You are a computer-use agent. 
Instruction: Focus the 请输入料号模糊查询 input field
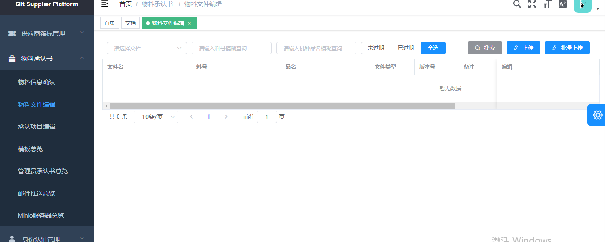232,48
